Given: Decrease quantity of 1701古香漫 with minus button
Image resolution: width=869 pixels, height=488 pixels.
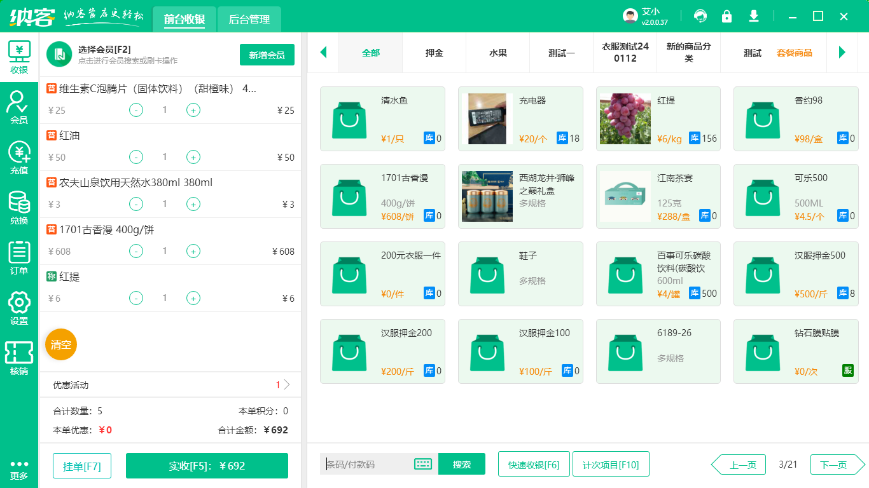Looking at the screenshot, I should tap(136, 251).
